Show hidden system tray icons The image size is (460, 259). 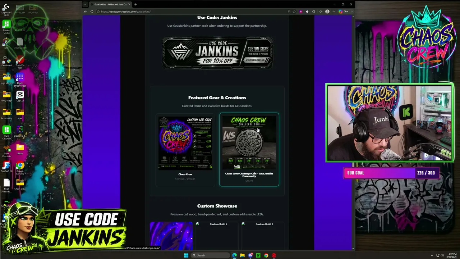[x=432, y=255]
